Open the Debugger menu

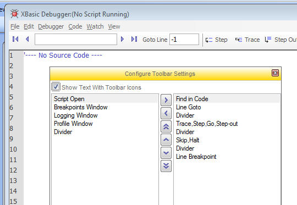pos(51,26)
